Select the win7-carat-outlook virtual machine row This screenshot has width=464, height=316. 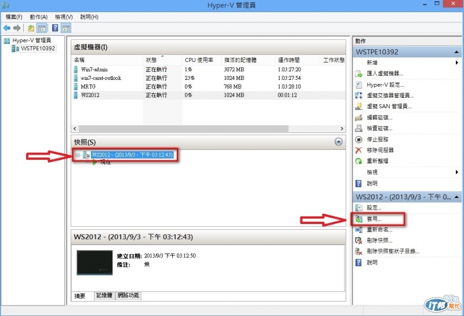pyautogui.click(x=208, y=78)
